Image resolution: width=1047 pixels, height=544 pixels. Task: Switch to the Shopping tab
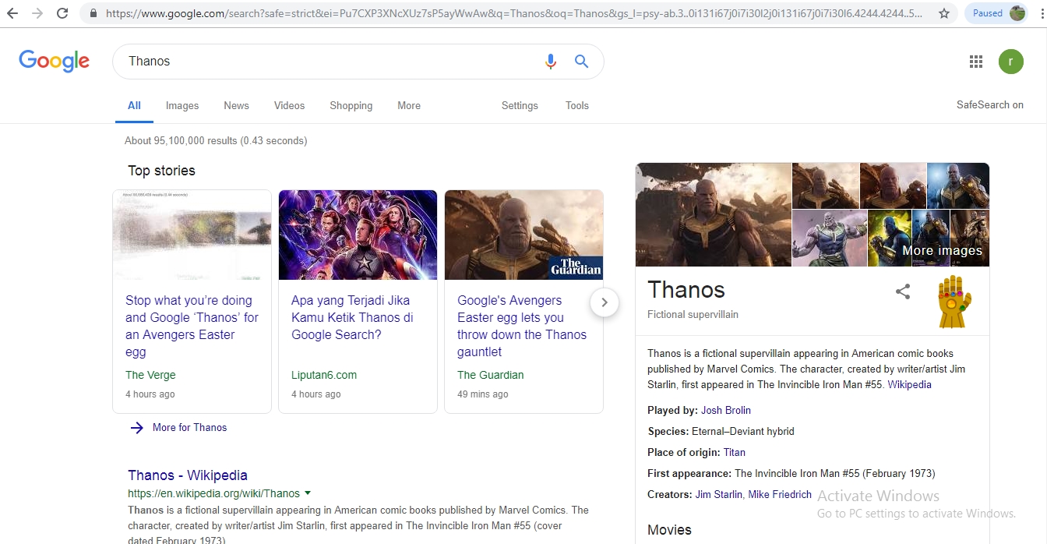click(x=351, y=105)
